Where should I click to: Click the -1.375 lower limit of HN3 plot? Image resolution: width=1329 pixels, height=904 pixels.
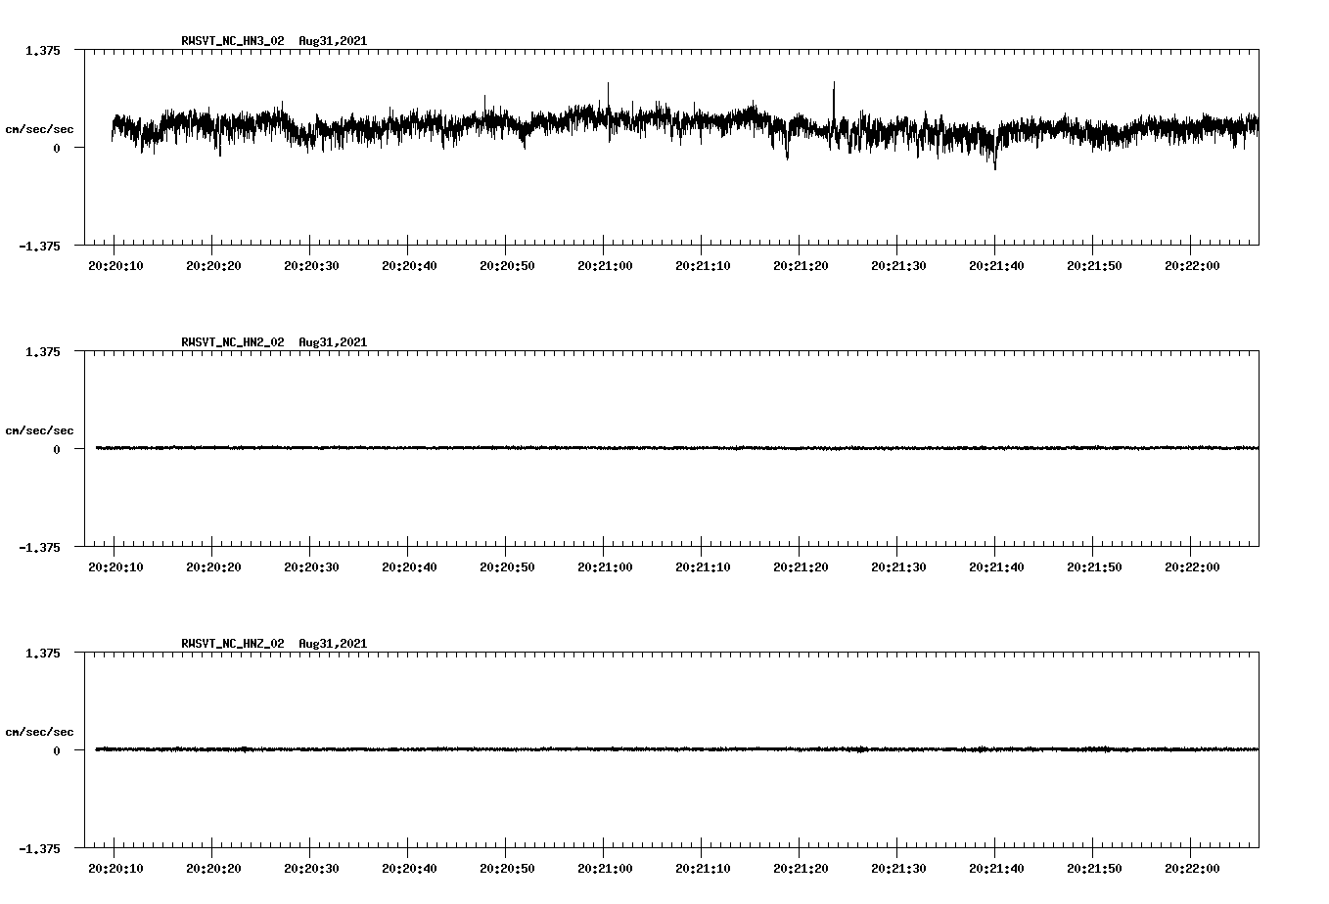pos(39,246)
